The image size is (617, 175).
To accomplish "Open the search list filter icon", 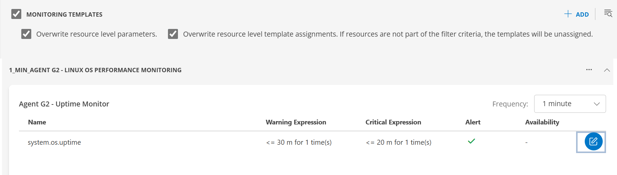I will coord(608,14).
